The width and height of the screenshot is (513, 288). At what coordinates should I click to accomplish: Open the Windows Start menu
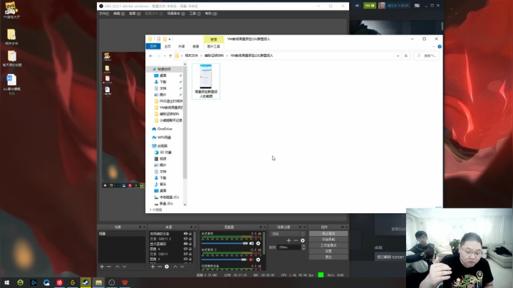tap(7, 282)
